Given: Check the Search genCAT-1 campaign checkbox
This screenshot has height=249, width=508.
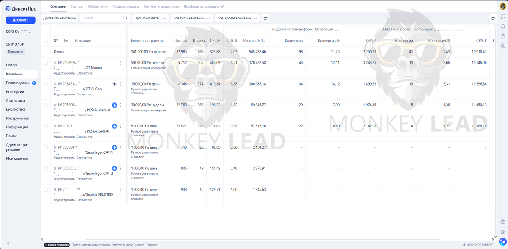Looking at the screenshot, I should [x=46, y=147].
